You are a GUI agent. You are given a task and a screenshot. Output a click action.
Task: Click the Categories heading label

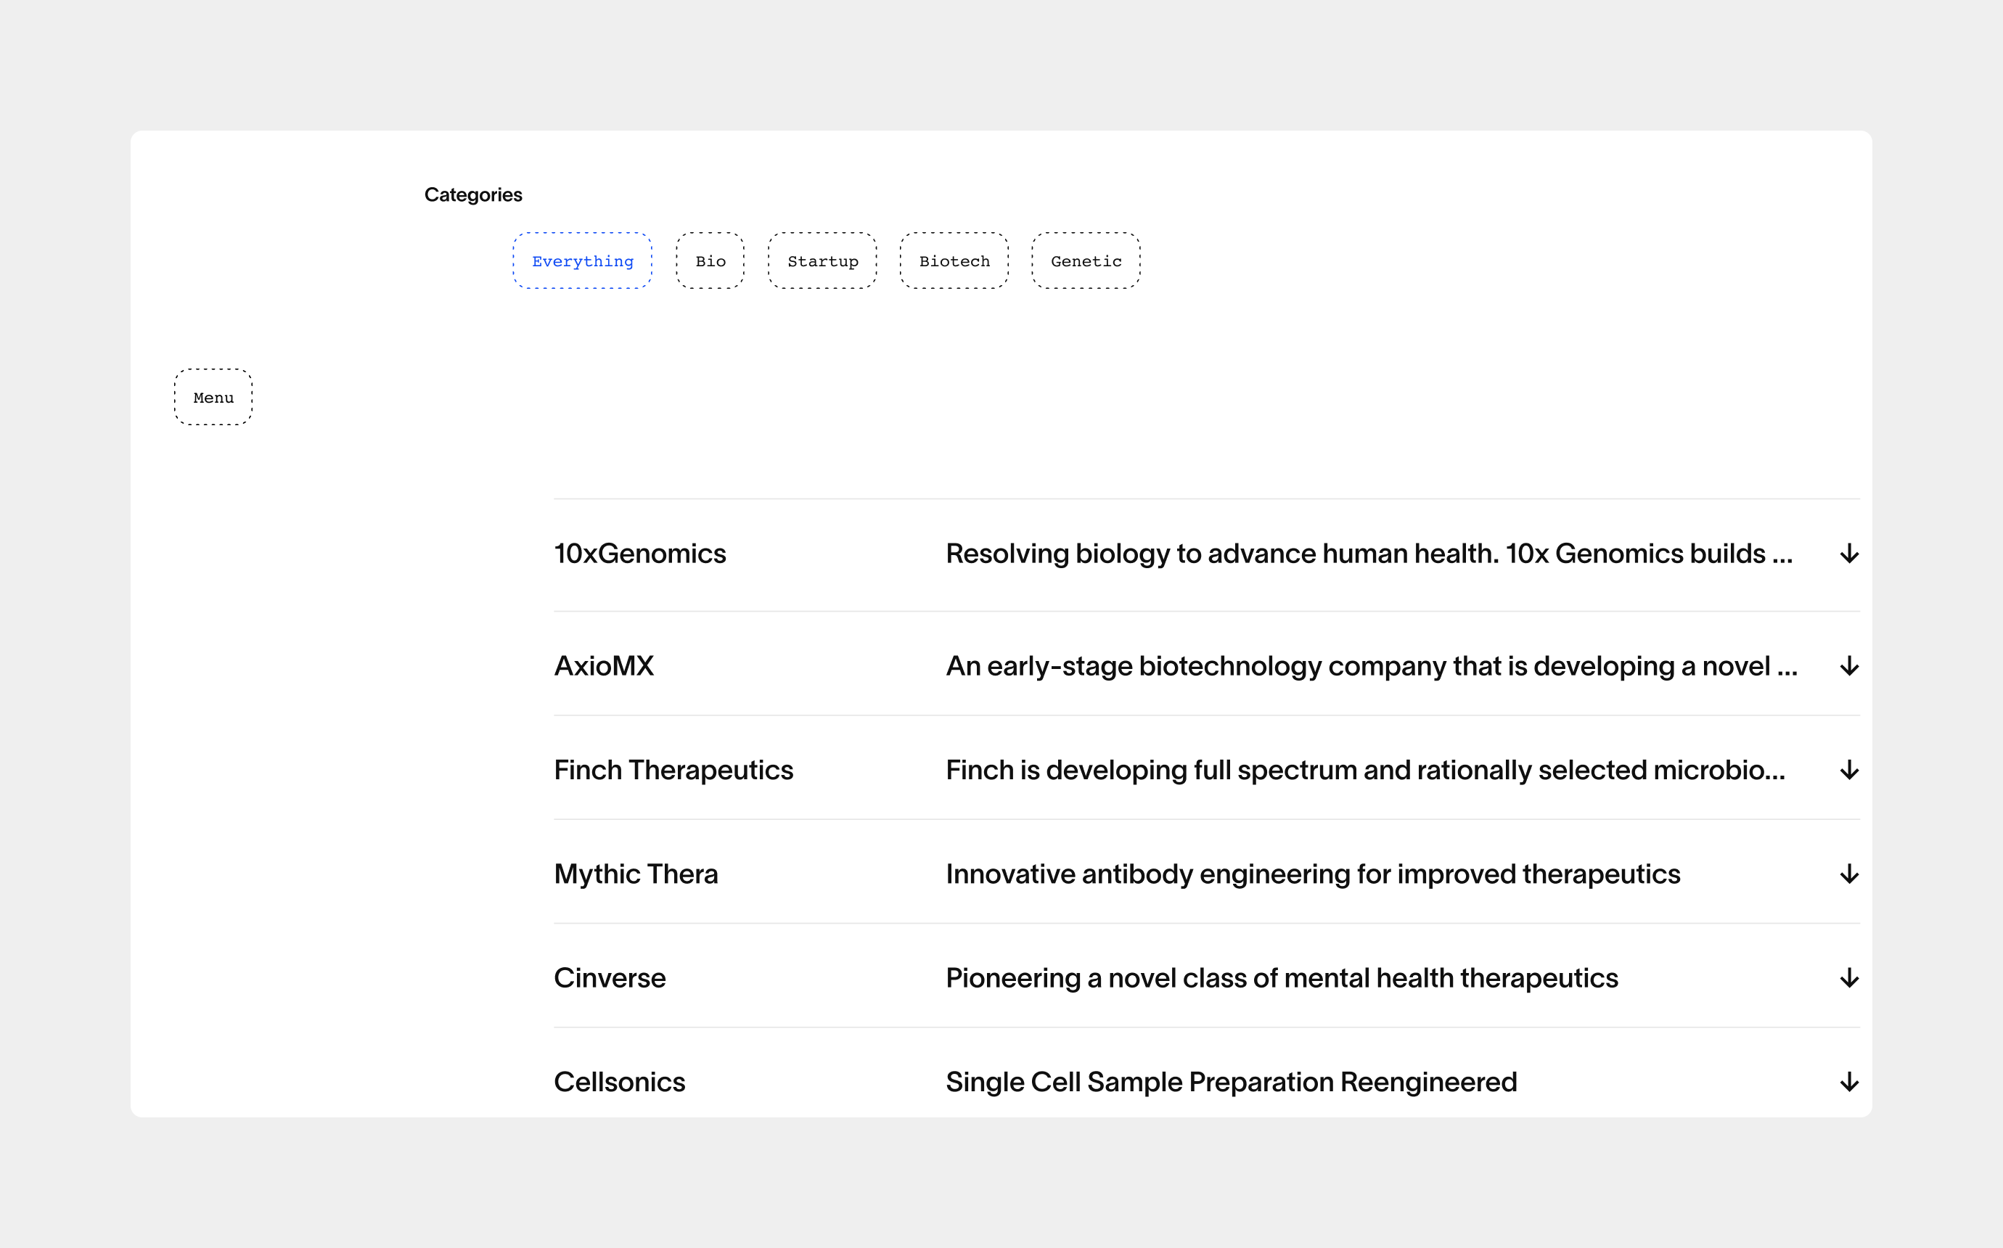473,194
